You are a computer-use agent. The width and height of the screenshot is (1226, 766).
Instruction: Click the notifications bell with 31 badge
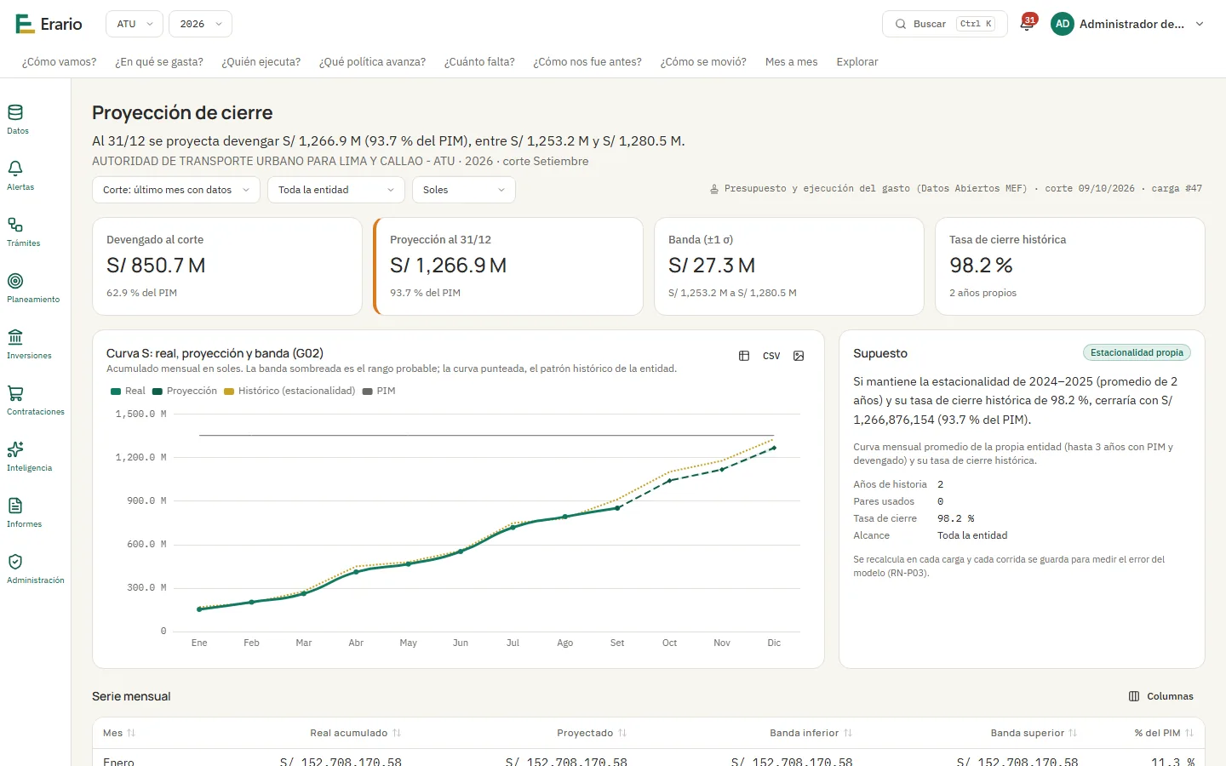1027,24
